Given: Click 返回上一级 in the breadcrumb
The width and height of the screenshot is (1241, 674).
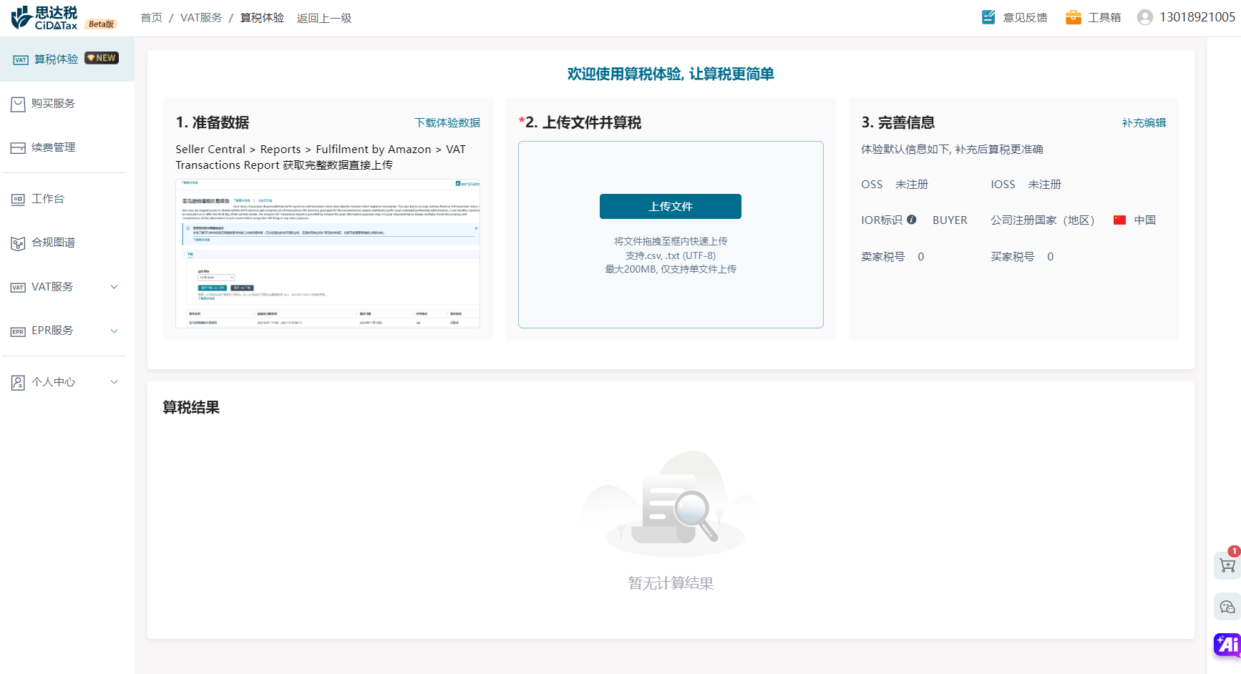Looking at the screenshot, I should [324, 18].
